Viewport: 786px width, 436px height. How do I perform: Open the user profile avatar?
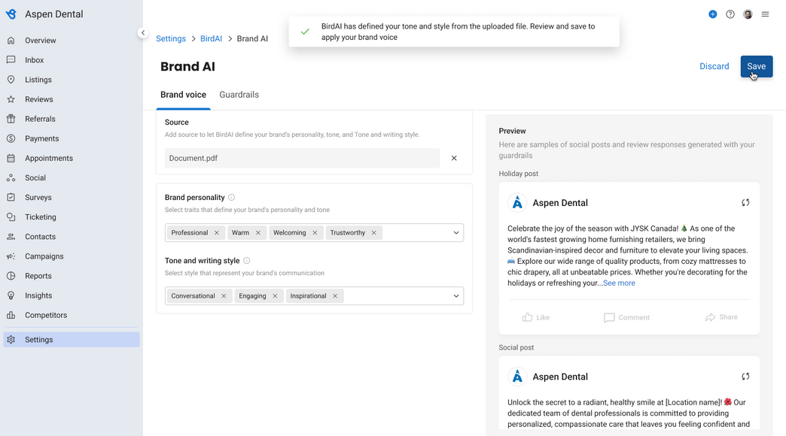click(748, 14)
